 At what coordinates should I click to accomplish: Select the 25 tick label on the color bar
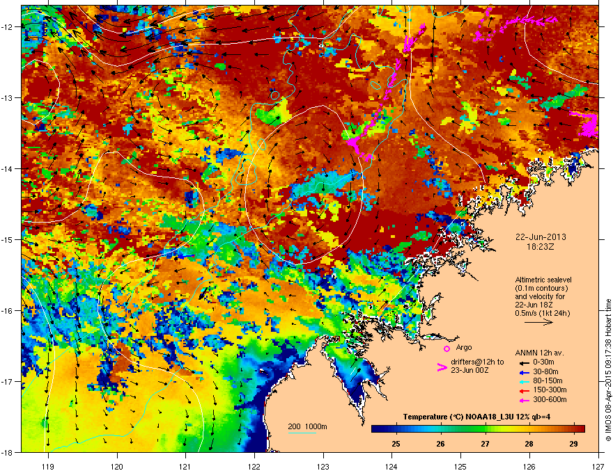396,444
